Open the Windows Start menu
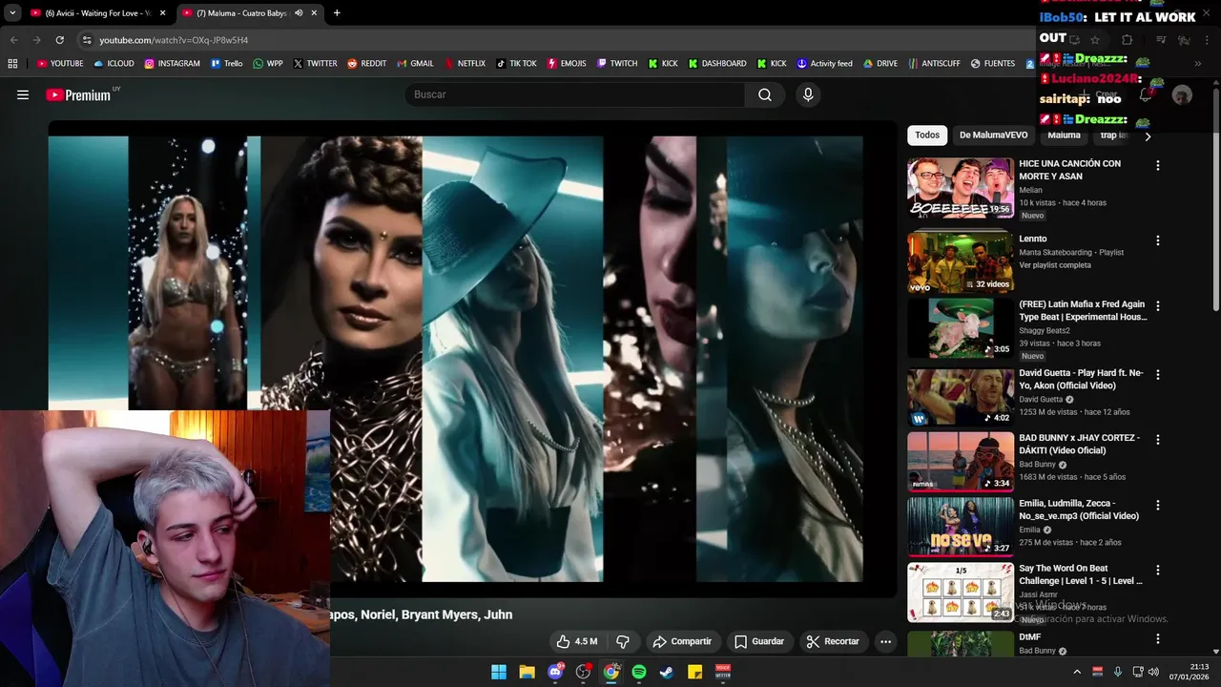Image resolution: width=1221 pixels, height=687 pixels. pos(499,672)
